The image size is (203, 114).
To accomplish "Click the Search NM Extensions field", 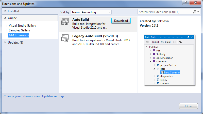I will click(165, 12).
